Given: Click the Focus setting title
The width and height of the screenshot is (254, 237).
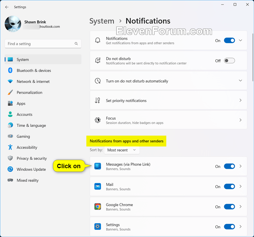Looking at the screenshot, I should click(x=111, y=118).
